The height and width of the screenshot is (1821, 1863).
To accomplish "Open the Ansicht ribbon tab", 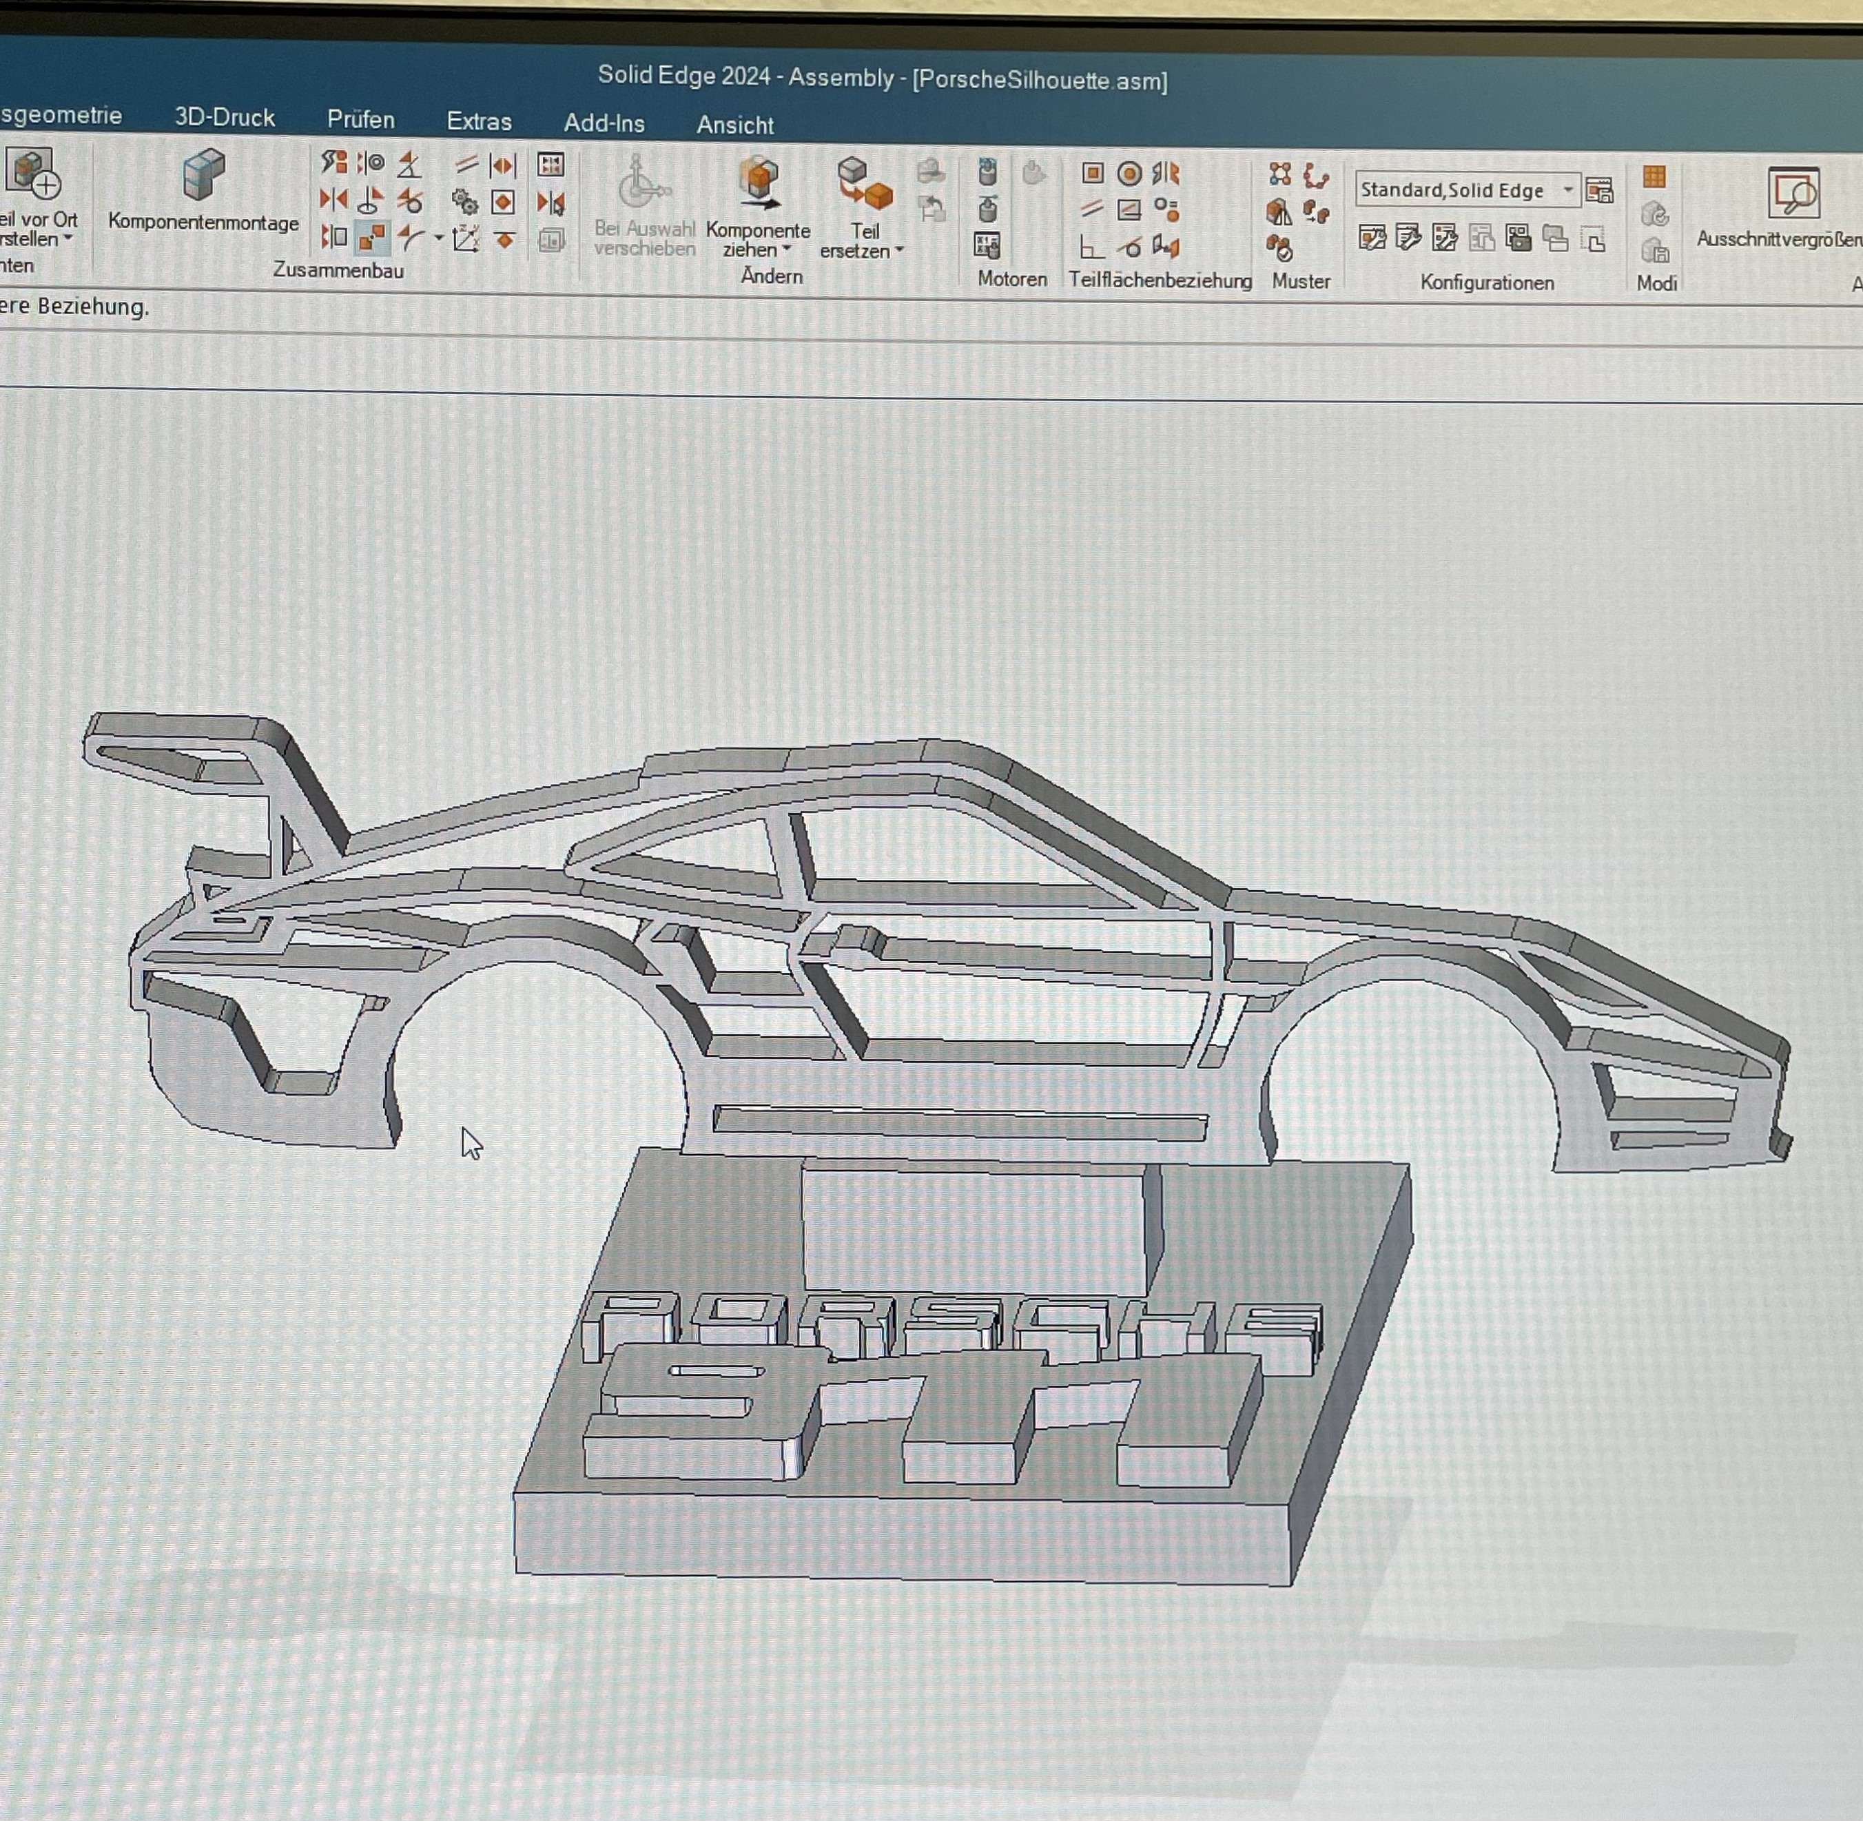I will coord(734,125).
